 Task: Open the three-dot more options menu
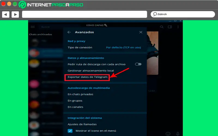tap(178, 27)
